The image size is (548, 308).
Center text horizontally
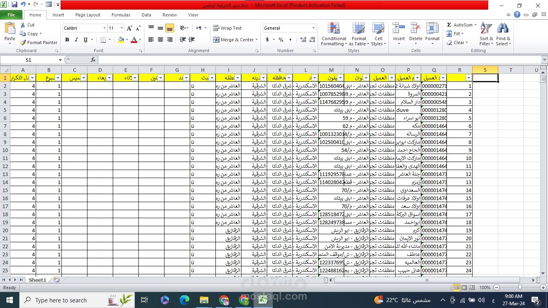160,40
